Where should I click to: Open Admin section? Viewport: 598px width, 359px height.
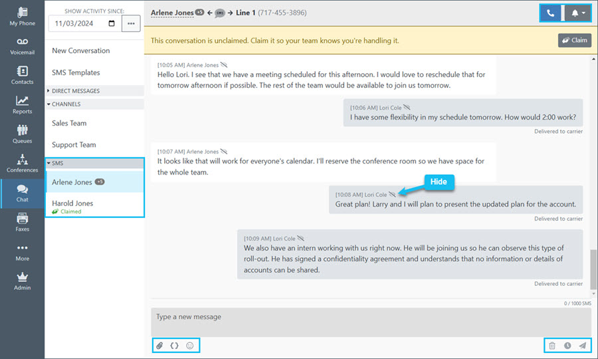tap(22, 282)
